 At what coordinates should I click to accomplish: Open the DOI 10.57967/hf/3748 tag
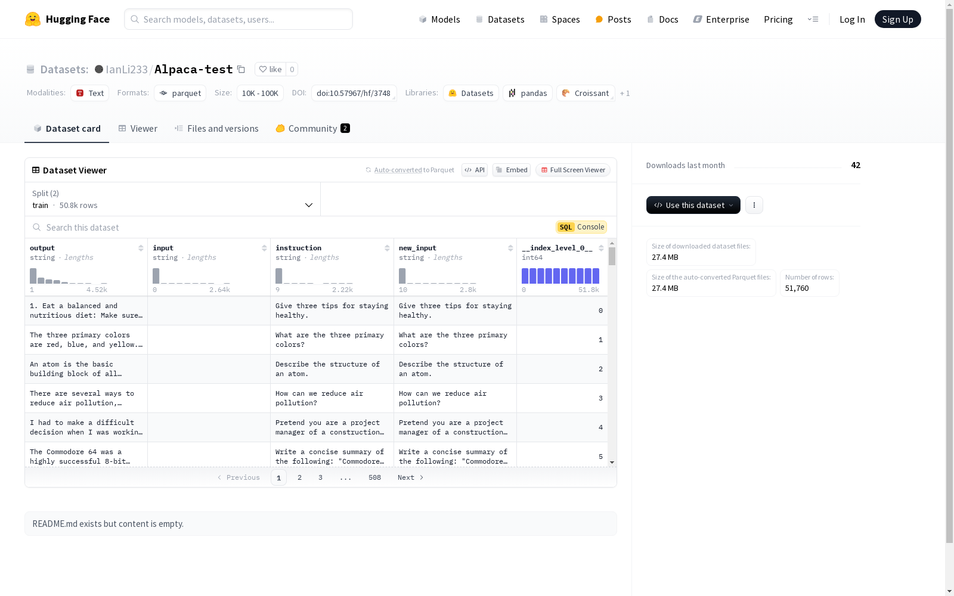[x=354, y=93]
